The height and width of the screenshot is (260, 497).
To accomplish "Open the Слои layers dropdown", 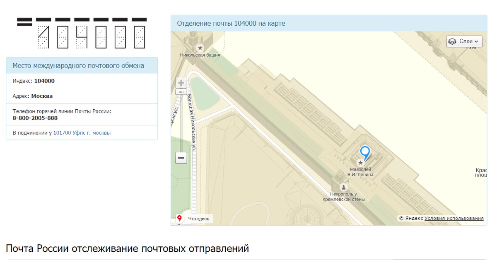I will (464, 41).
